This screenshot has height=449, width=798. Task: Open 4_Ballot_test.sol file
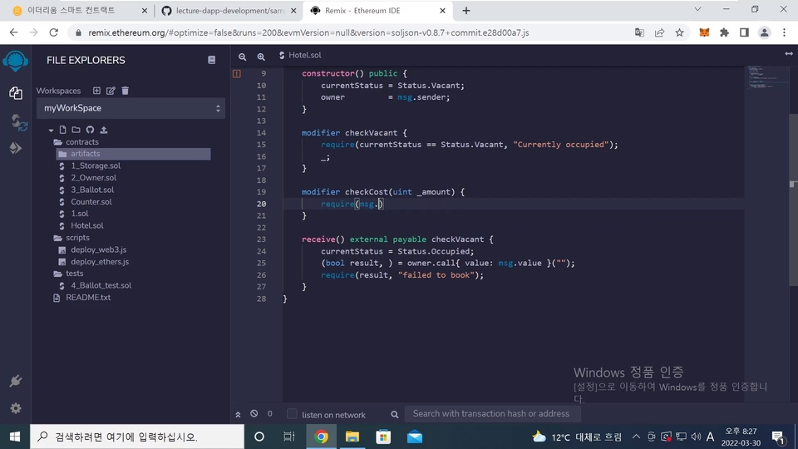click(x=101, y=285)
